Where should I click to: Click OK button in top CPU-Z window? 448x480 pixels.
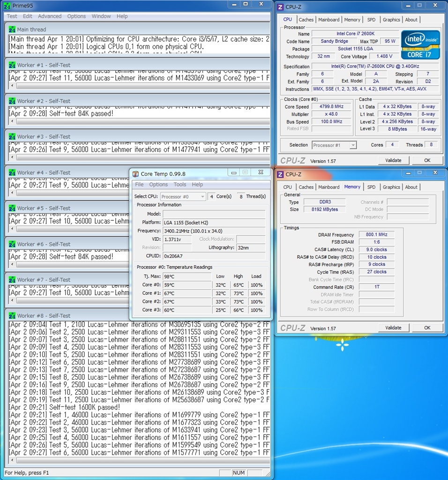click(x=427, y=160)
